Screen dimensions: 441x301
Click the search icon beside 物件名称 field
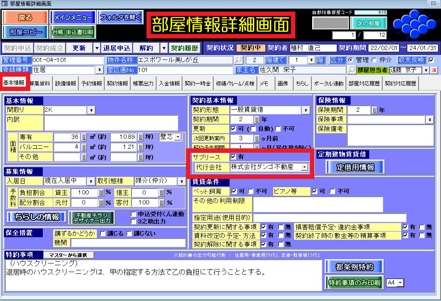pos(239,60)
